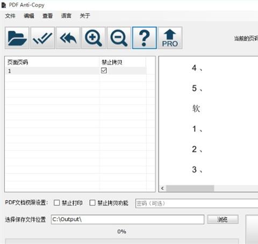Open the 语言 menu
Viewport: 258px width, 244px height.
click(66, 16)
